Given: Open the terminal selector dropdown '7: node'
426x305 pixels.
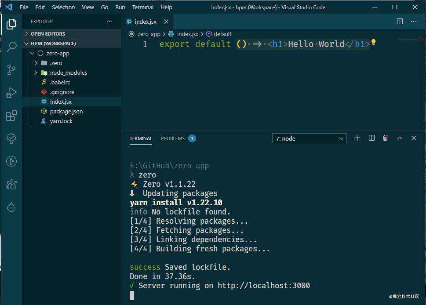Looking at the screenshot, I should (309, 138).
